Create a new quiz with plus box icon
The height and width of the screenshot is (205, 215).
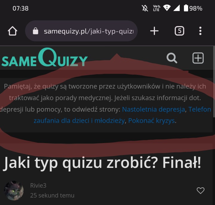(198, 58)
